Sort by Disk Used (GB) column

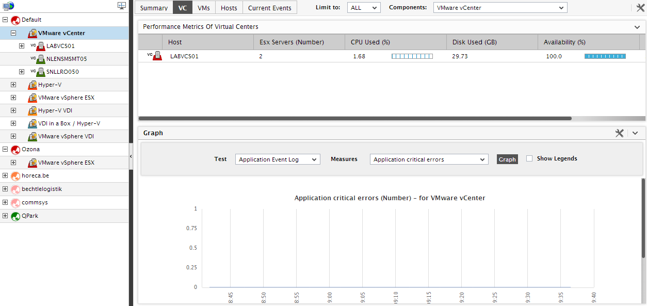point(492,42)
